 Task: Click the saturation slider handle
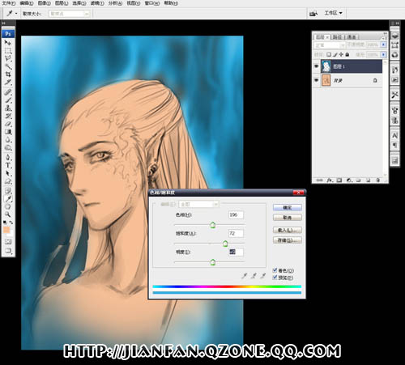click(x=225, y=244)
